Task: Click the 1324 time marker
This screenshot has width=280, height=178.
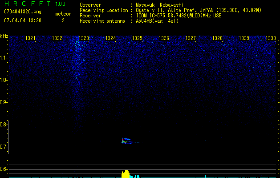Action: (110, 38)
